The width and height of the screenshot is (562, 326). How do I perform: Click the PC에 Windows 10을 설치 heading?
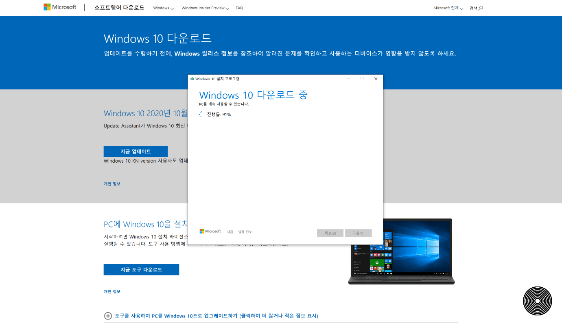(x=146, y=224)
